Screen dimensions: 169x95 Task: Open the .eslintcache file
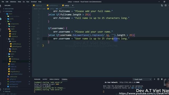13,77
